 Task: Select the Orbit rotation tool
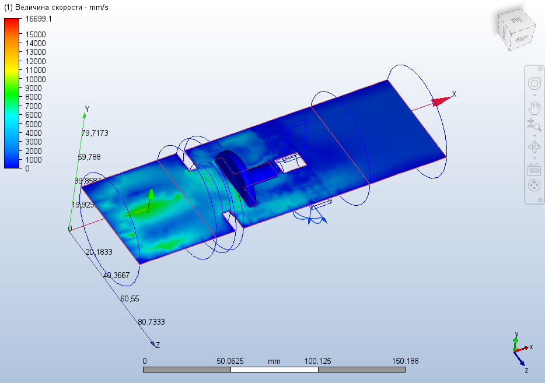534,146
